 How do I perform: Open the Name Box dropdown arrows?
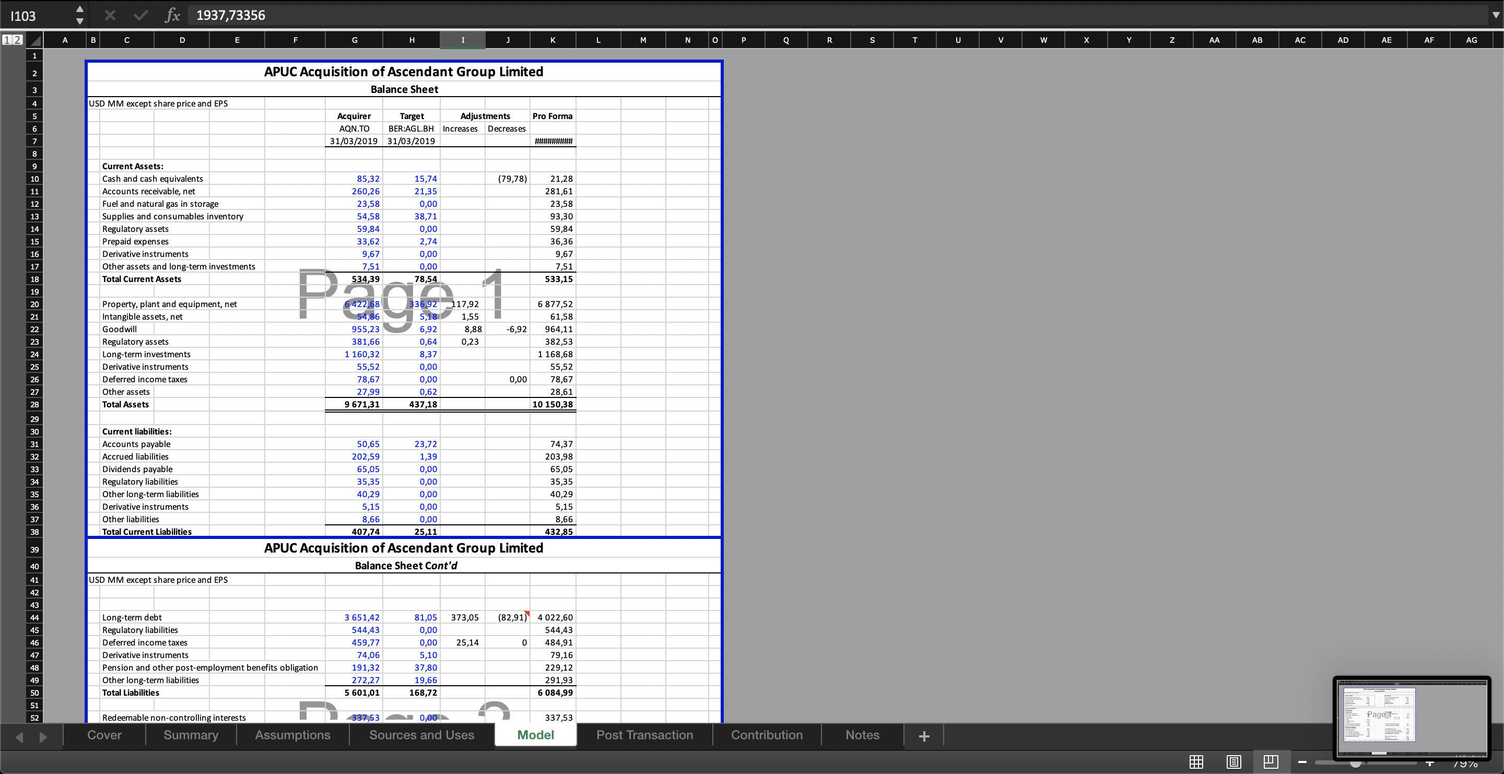tap(80, 15)
